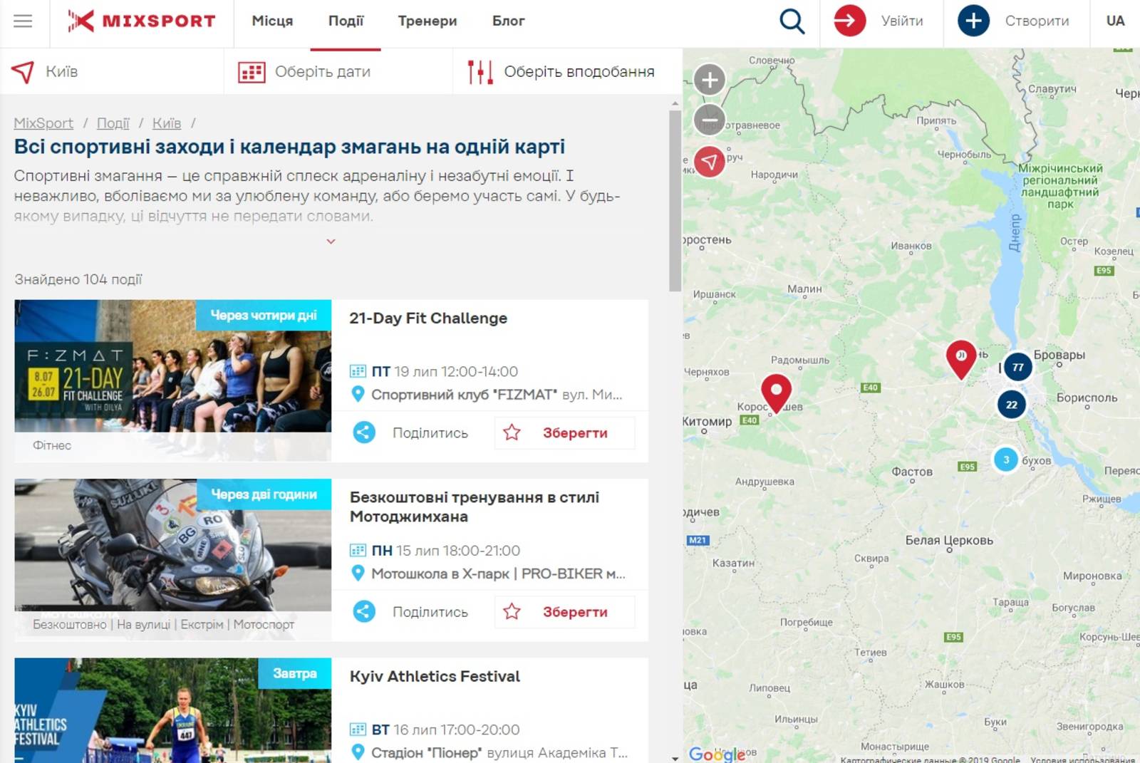Click the Знайдено 104 події text
Screen dimensions: 1140x763
click(x=78, y=279)
